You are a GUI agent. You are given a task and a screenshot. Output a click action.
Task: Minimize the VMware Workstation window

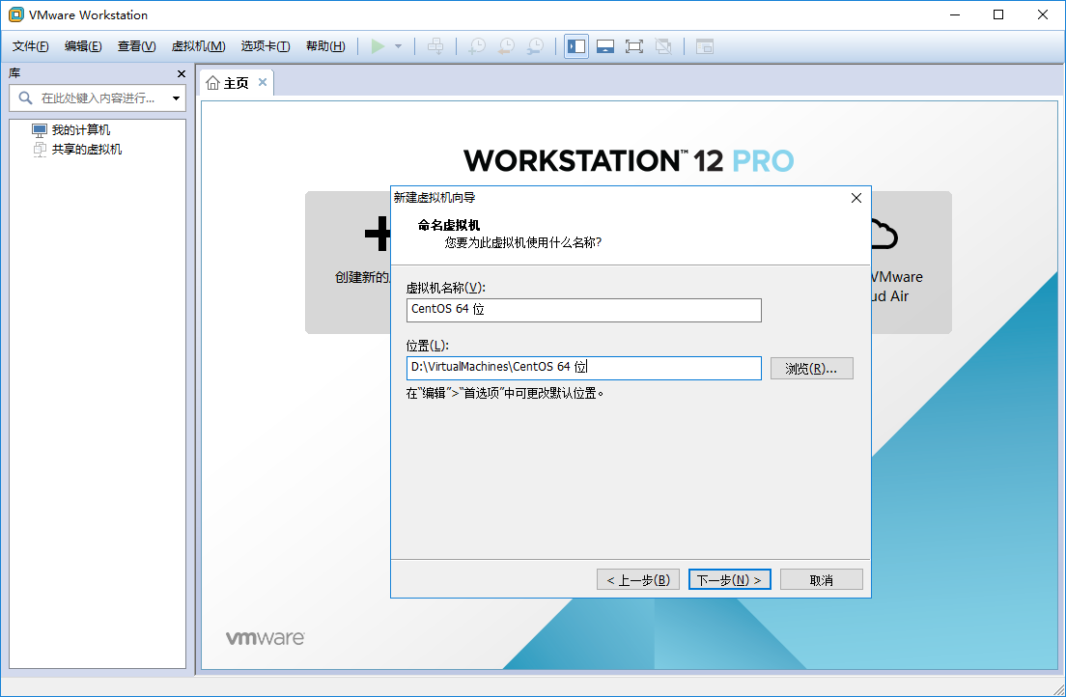(x=955, y=14)
